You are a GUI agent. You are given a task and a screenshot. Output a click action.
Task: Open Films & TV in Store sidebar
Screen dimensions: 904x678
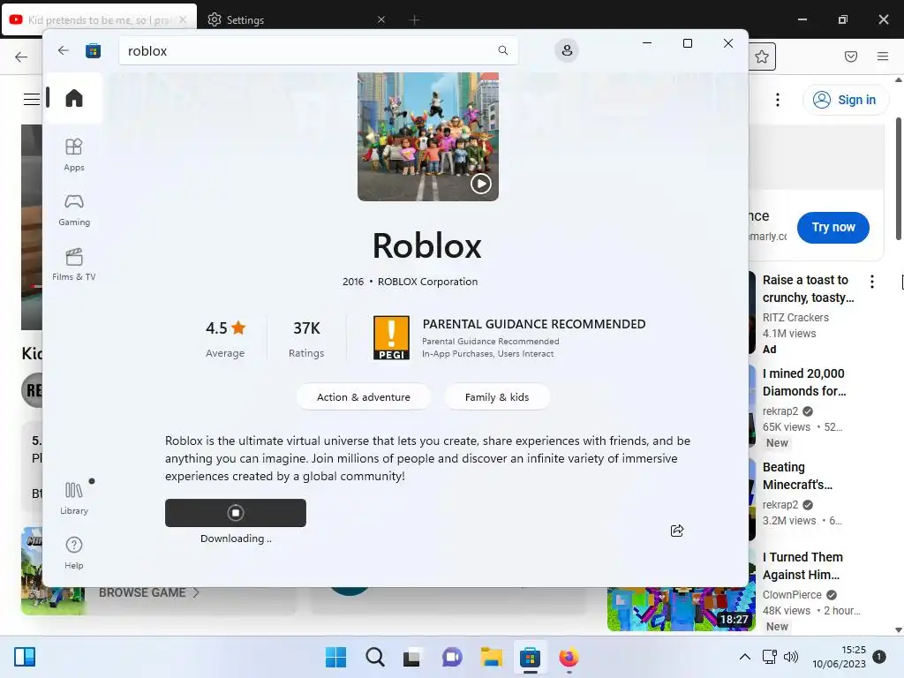pyautogui.click(x=74, y=265)
